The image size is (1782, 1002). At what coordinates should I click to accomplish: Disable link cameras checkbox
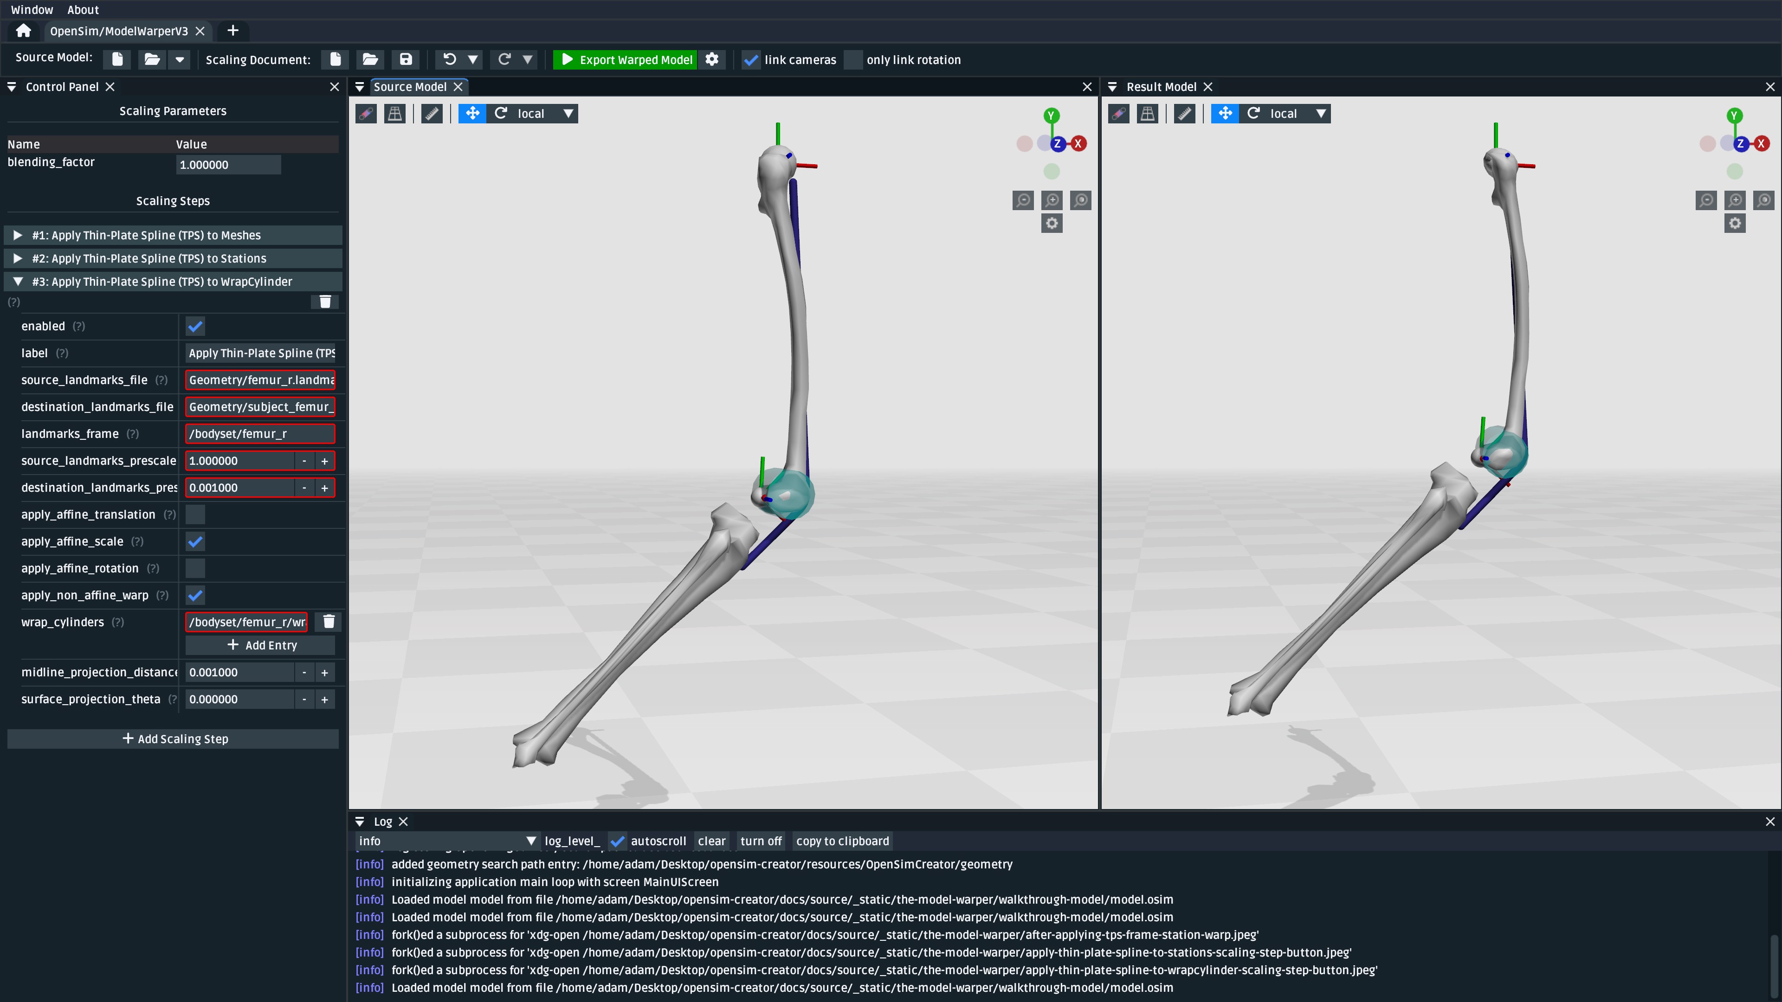point(750,60)
